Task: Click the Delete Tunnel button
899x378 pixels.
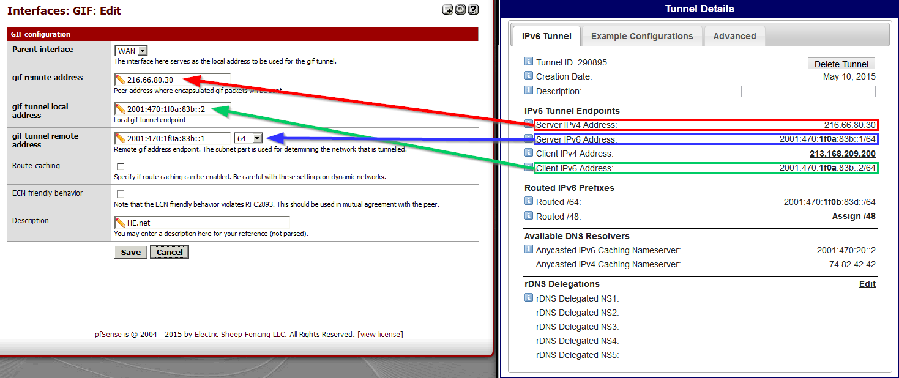Action: [x=841, y=64]
